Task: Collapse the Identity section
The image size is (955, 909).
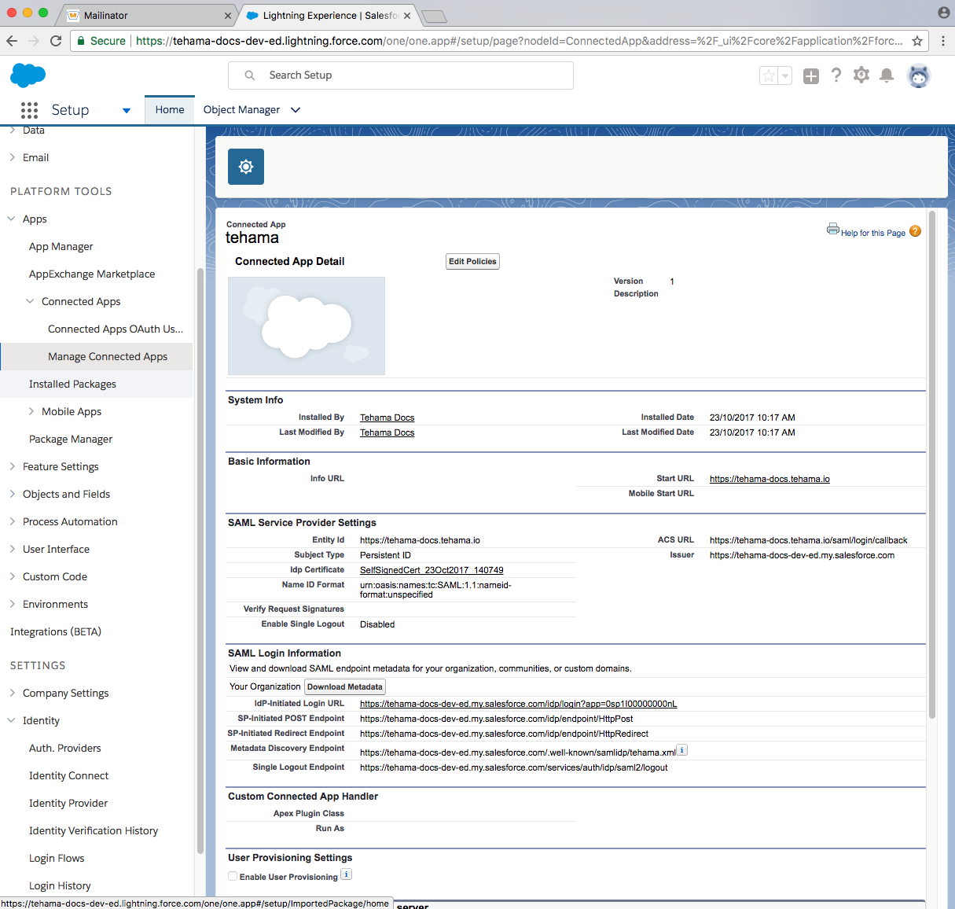Action: click(x=11, y=720)
